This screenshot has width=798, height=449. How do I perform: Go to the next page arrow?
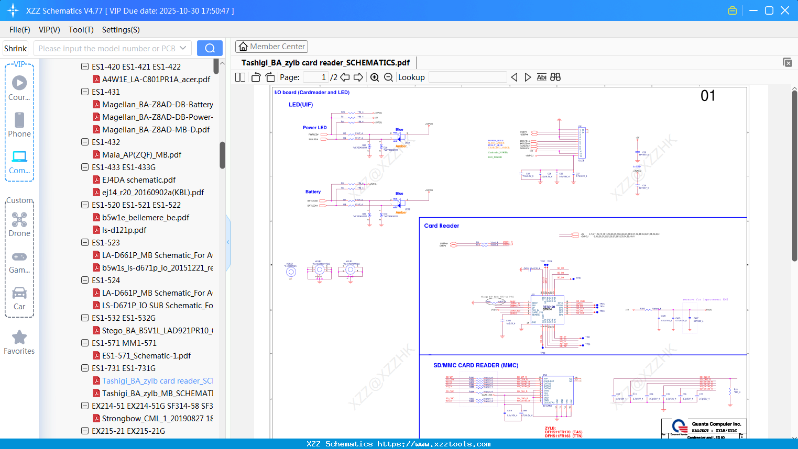pyautogui.click(x=358, y=77)
